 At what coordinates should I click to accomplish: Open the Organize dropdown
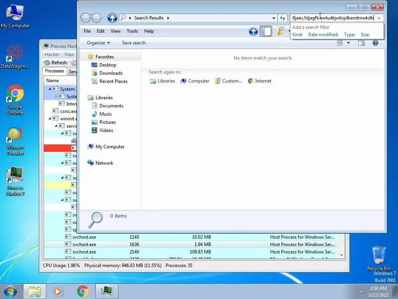point(98,43)
